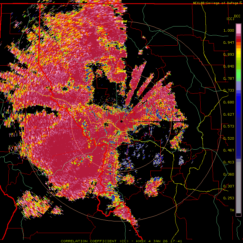Click the 0.520 legend value
The width and height of the screenshot is (243, 243).
[x=229, y=139]
